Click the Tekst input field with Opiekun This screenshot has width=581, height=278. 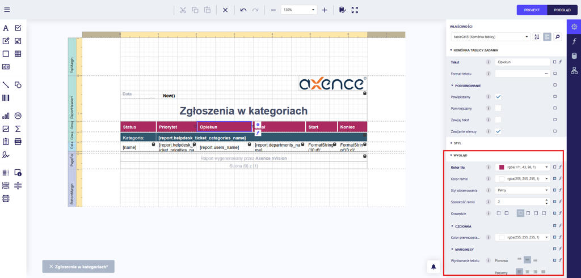coord(522,62)
